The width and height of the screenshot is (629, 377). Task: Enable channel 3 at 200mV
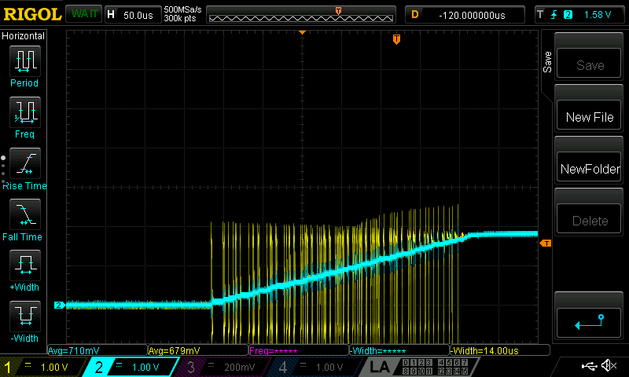tap(226, 367)
